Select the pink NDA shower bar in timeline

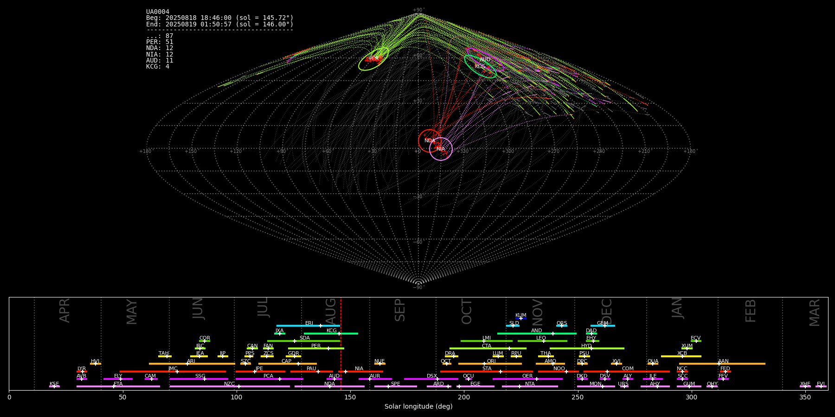point(330,386)
